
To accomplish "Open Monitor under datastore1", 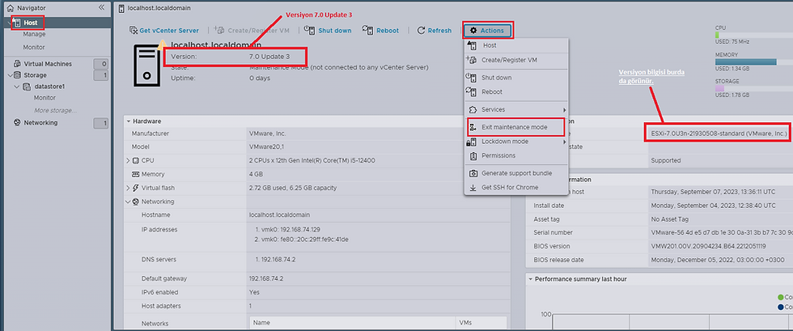I will [x=45, y=98].
